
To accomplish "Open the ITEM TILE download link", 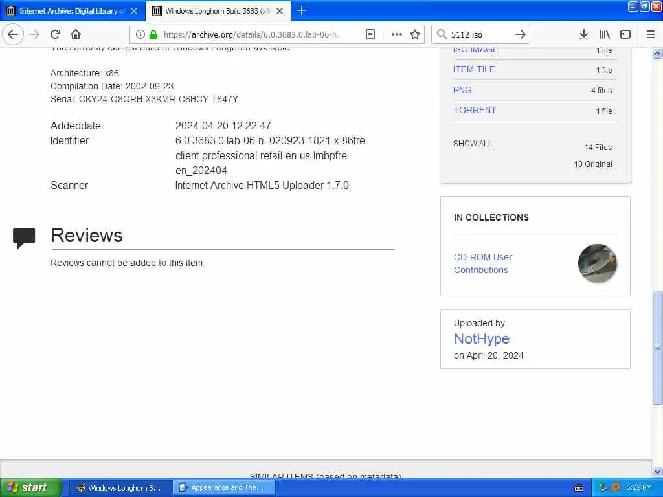I will (x=474, y=69).
